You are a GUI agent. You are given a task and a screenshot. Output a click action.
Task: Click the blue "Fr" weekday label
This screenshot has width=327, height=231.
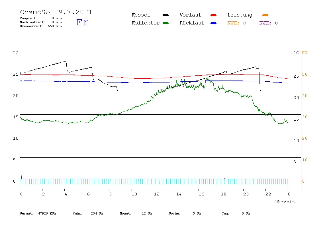(82, 22)
